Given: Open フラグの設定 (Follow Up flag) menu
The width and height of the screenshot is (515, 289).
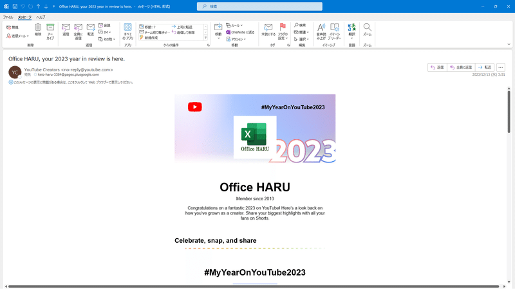Looking at the screenshot, I should 283,31.
